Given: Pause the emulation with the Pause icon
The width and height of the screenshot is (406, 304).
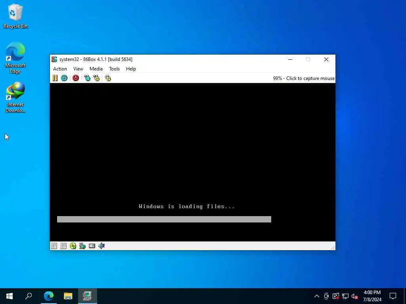Looking at the screenshot, I should click(x=55, y=78).
